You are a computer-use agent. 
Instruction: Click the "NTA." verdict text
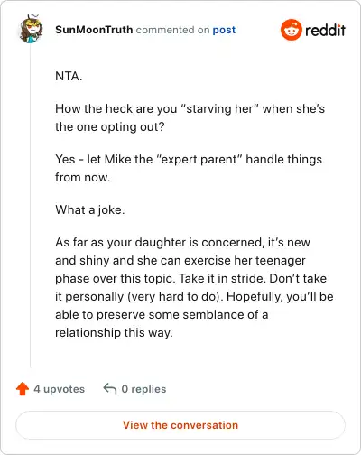tap(69, 76)
